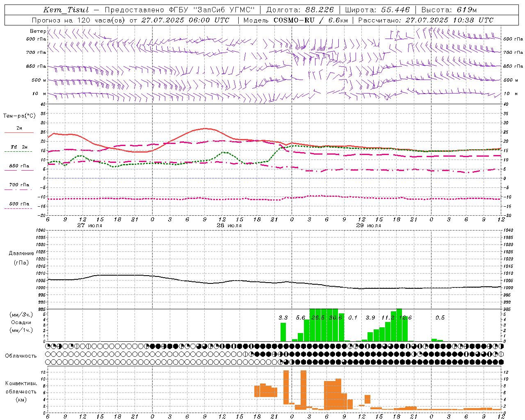Click the model name COSMO-RU / 6.6км
The image size is (525, 420).
coord(310,20)
